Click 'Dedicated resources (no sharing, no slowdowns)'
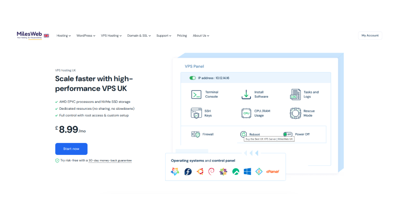This screenshot has width=398, height=221. 97,108
